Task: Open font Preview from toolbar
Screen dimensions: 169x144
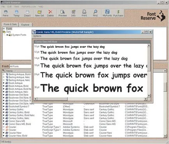Action: (x=63, y=13)
